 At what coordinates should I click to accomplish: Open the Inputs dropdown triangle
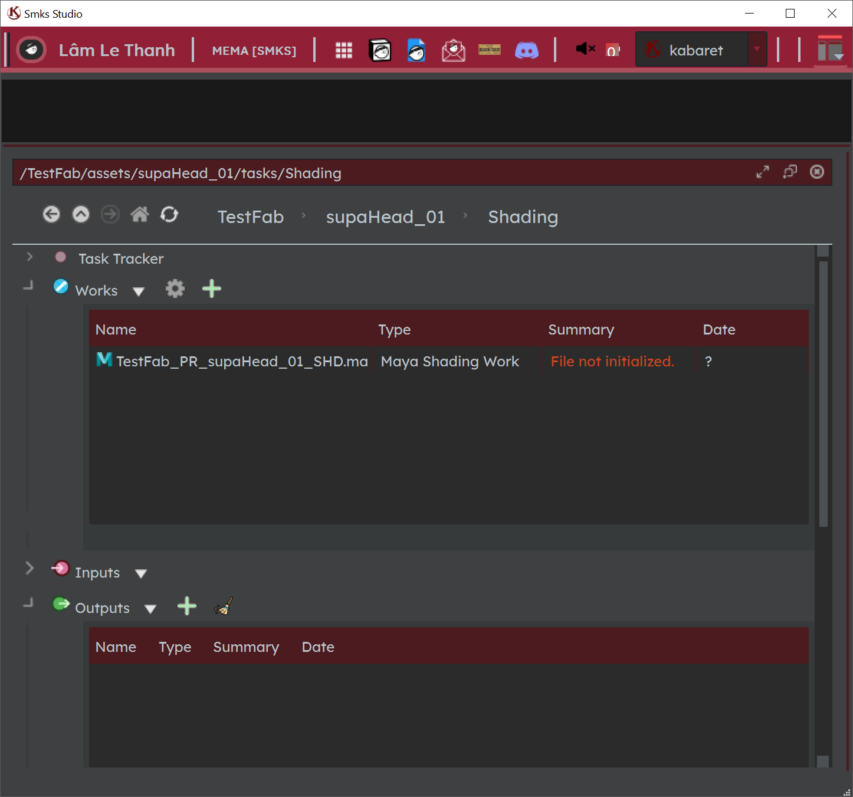(x=140, y=573)
